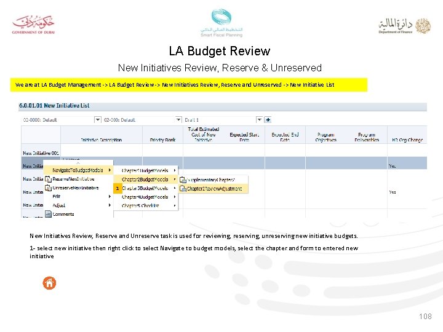This screenshot has height=332, width=443.
Task: Choose ReserveNewInitiative from context menu
Action: coord(78,179)
